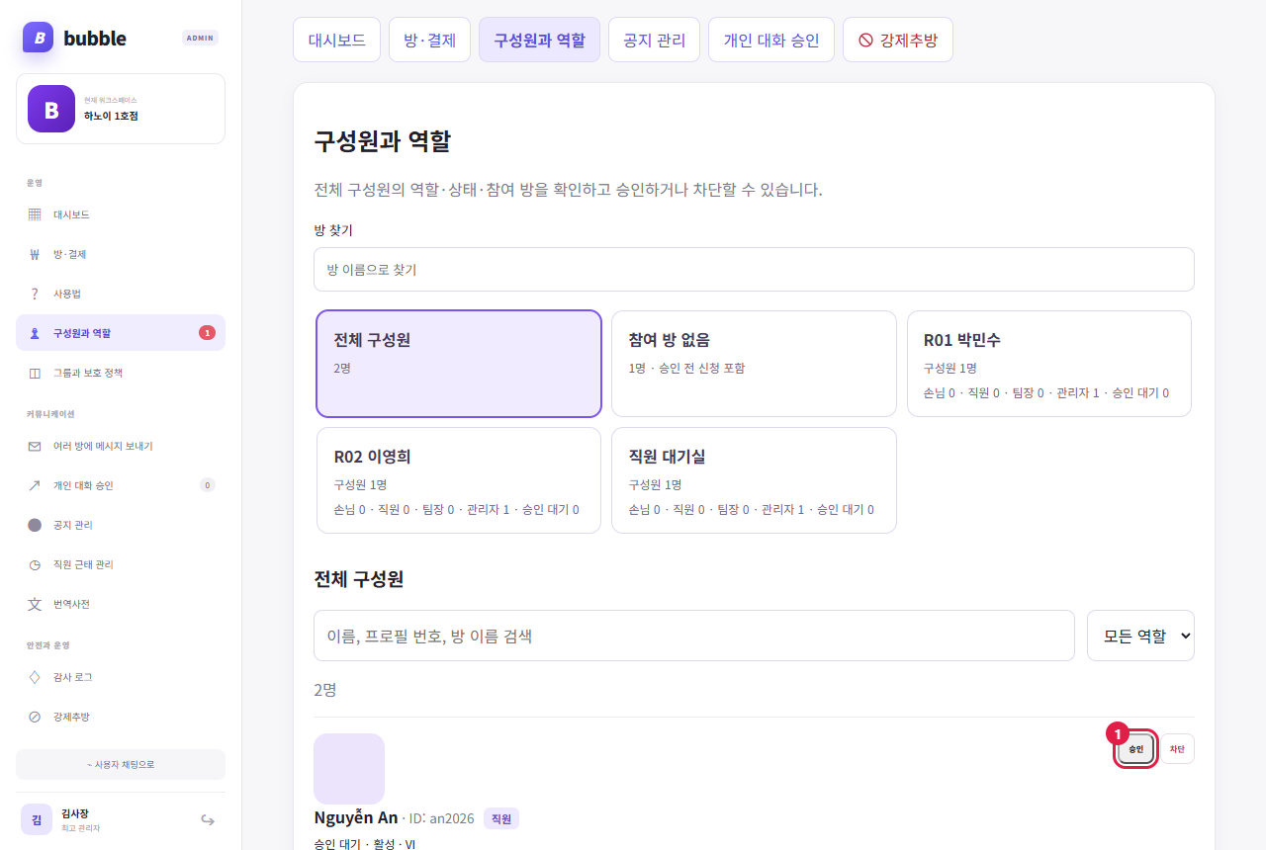Image resolution: width=1266 pixels, height=850 pixels.
Task: Open the 모든 역할 role dropdown
Action: [x=1140, y=636]
